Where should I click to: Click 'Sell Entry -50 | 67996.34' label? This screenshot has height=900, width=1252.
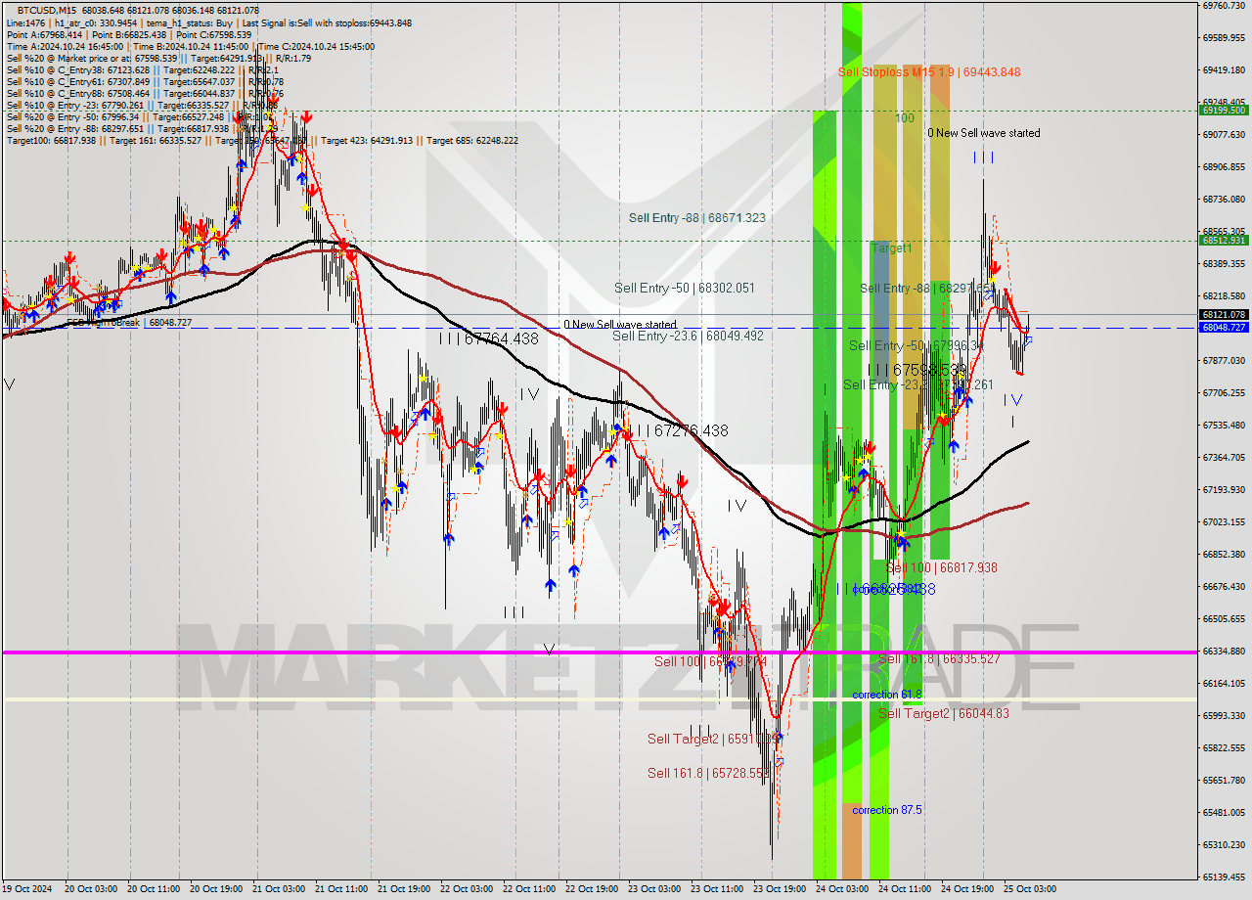click(916, 346)
